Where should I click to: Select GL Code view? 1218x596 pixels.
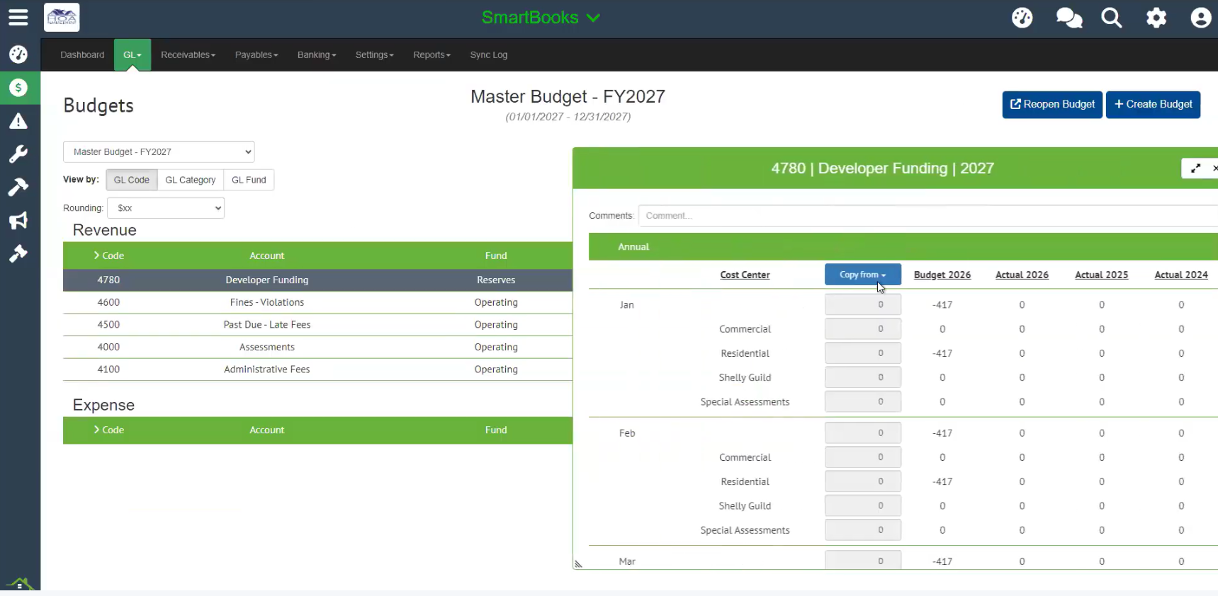[132, 180]
